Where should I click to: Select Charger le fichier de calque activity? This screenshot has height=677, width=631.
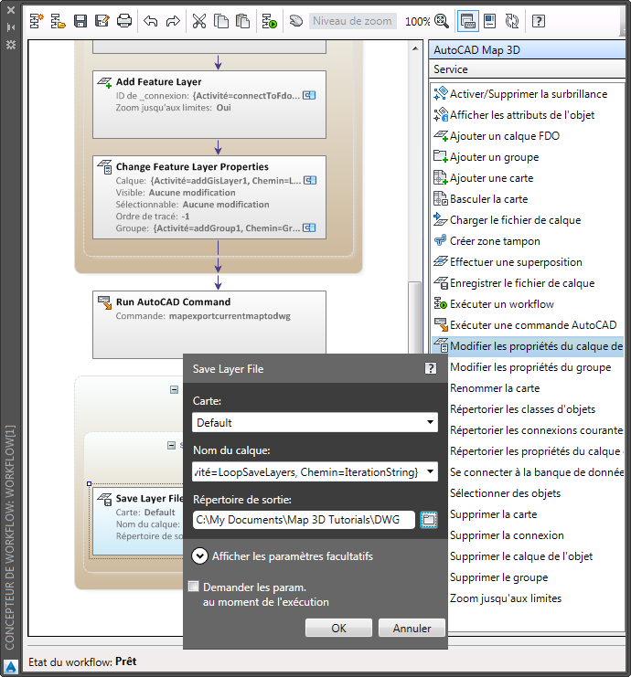coord(528,220)
